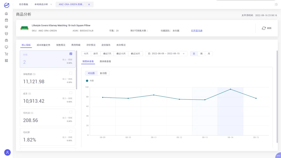Check the 毛利率 metric checkbox
The height and width of the screenshot is (158, 281).
(x=71, y=131)
